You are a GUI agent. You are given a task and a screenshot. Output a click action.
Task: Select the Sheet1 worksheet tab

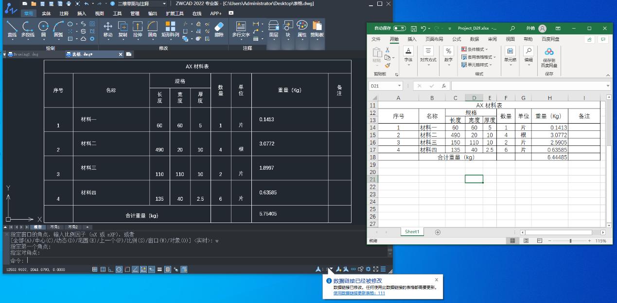point(411,232)
